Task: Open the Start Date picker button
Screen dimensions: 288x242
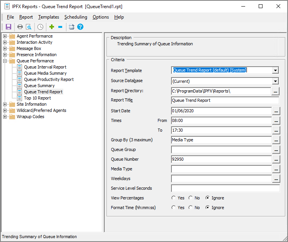Action: pos(276,111)
